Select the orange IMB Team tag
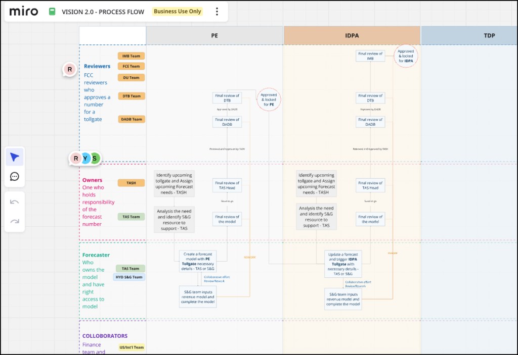518x355 pixels. (131, 56)
